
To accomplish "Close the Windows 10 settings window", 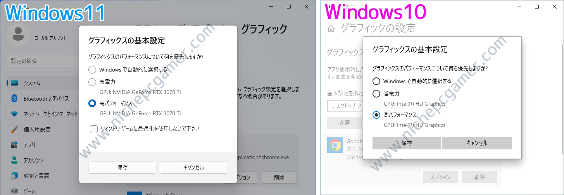I will coord(555,7).
